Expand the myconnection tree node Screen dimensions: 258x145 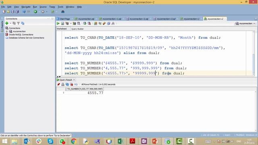point(7,31)
